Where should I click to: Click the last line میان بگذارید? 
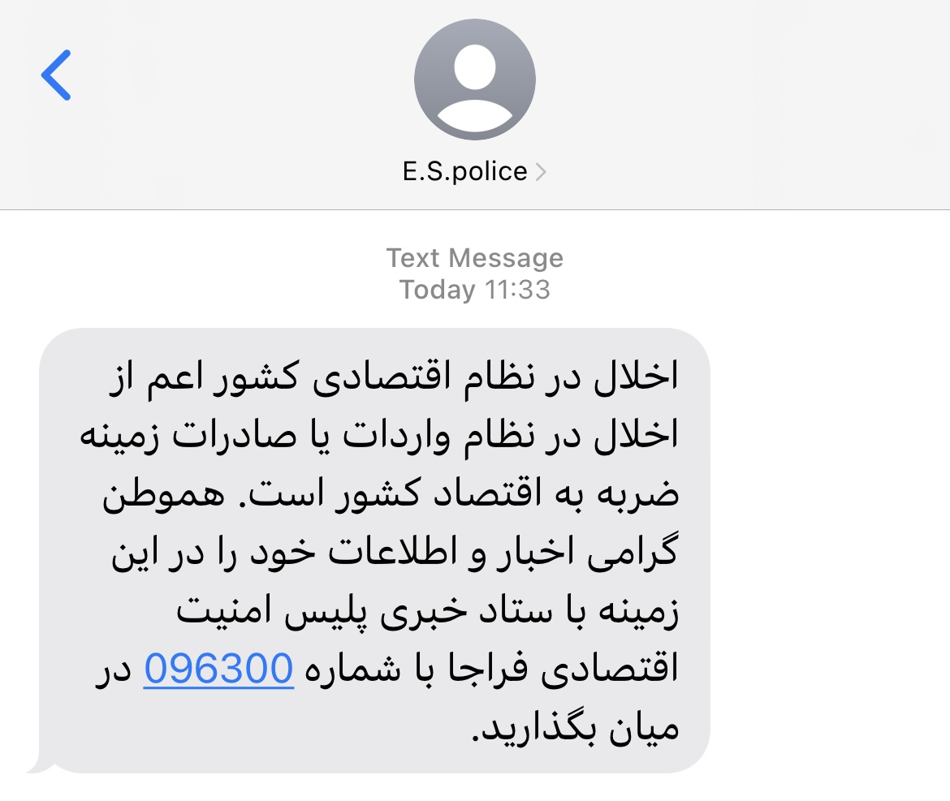point(576,728)
